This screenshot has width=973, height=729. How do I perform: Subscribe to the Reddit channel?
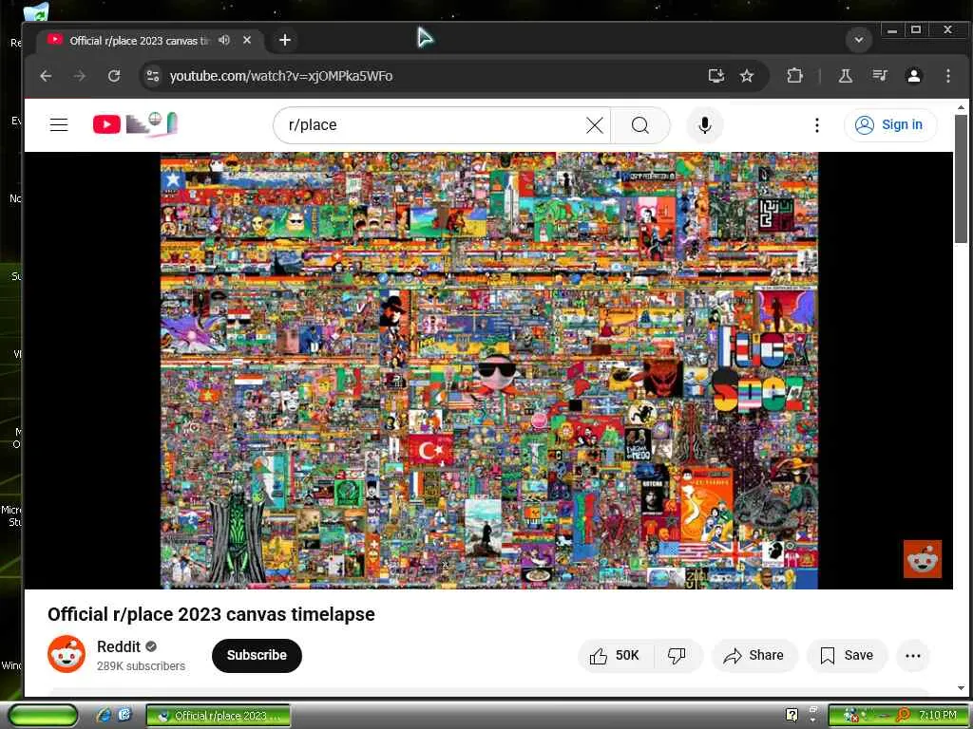click(x=257, y=655)
